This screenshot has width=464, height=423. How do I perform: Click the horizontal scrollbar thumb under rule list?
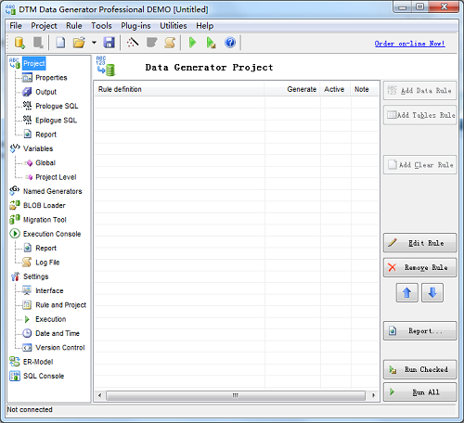pos(236,395)
